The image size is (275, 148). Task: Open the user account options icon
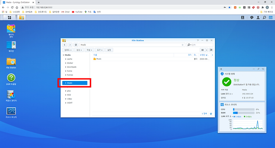click(258, 18)
